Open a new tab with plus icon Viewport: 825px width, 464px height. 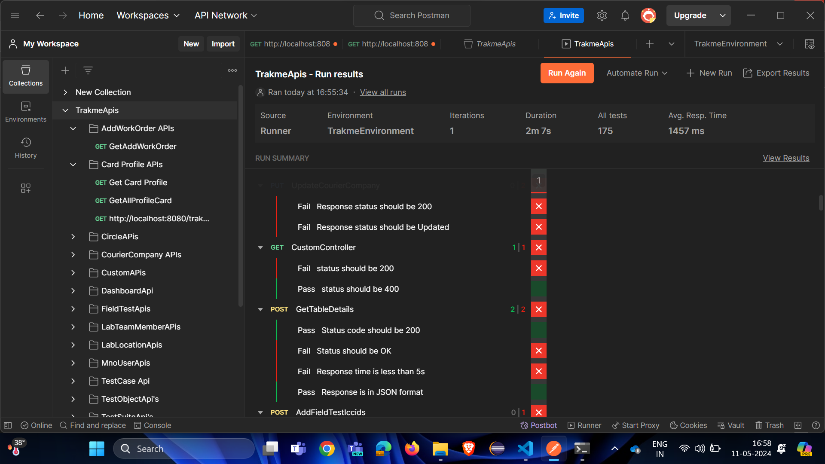tap(650, 44)
